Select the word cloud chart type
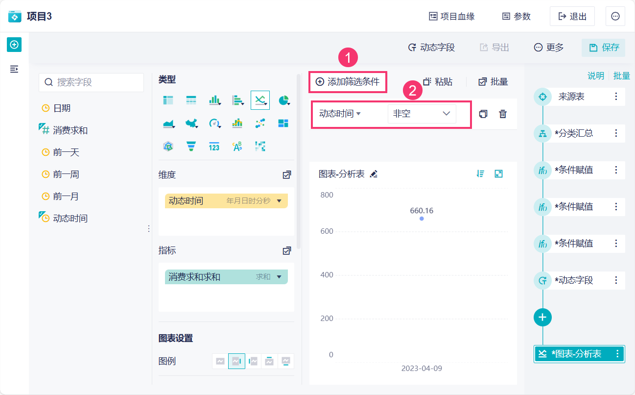Screen dimensions: 635x395 pyautogui.click(x=237, y=146)
